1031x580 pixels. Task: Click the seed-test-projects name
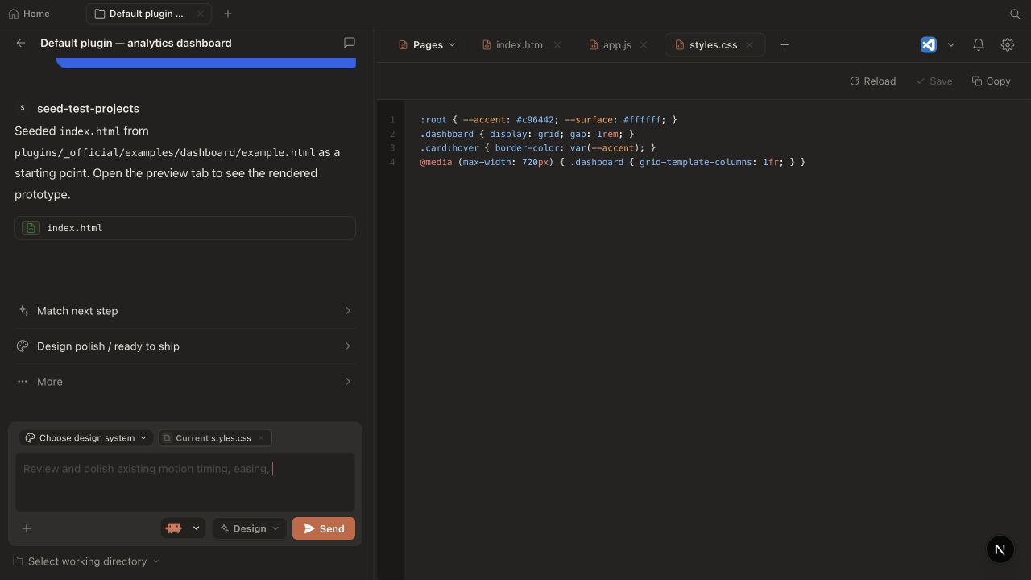88,108
